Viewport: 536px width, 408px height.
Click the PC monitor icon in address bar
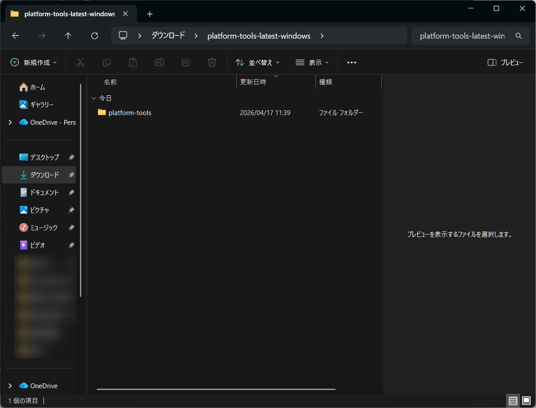[x=123, y=36]
